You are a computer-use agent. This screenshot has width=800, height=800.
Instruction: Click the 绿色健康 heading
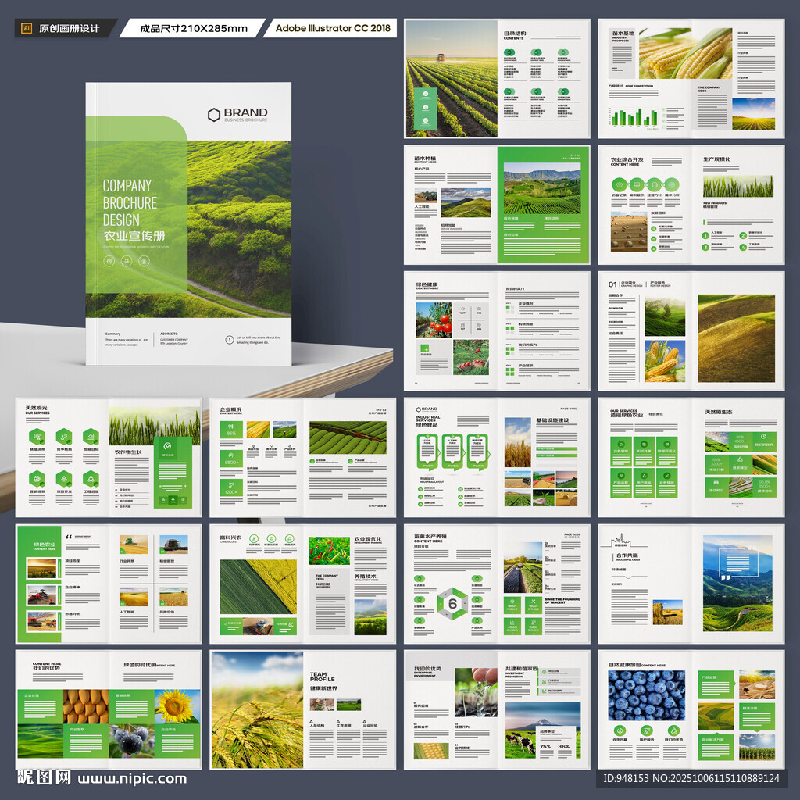coord(427,284)
